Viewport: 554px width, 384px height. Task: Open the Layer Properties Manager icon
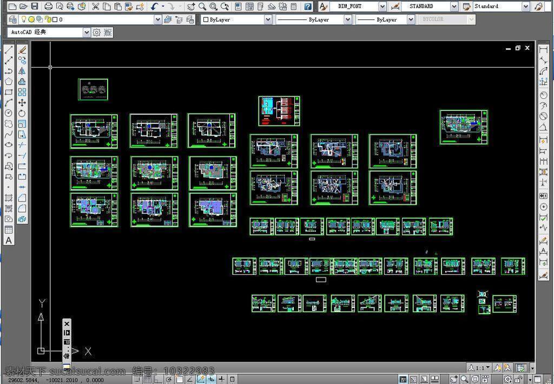pyautogui.click(x=13, y=19)
